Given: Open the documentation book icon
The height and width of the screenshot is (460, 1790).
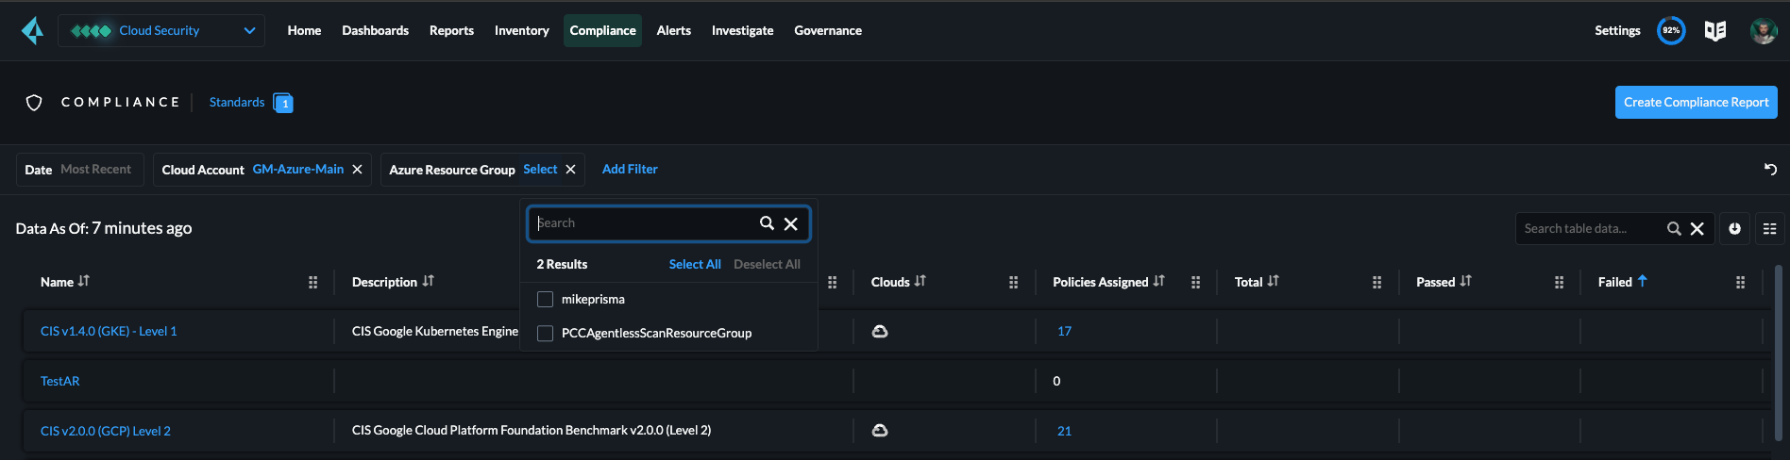Looking at the screenshot, I should point(1715,31).
